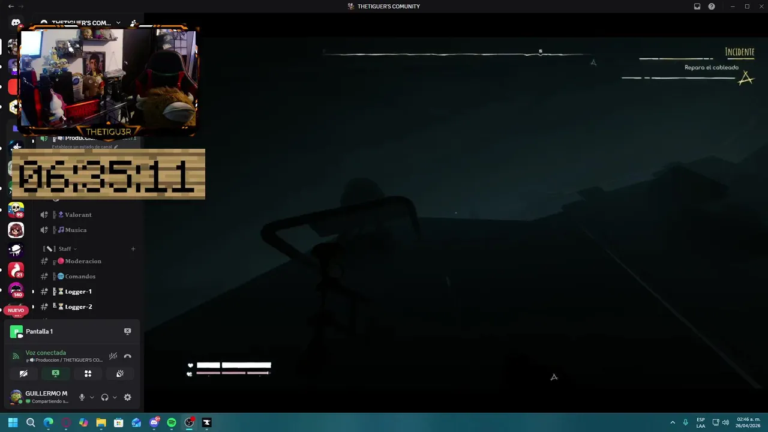The image size is (768, 432).
Task: Toggle screen share button
Action: pos(56,374)
